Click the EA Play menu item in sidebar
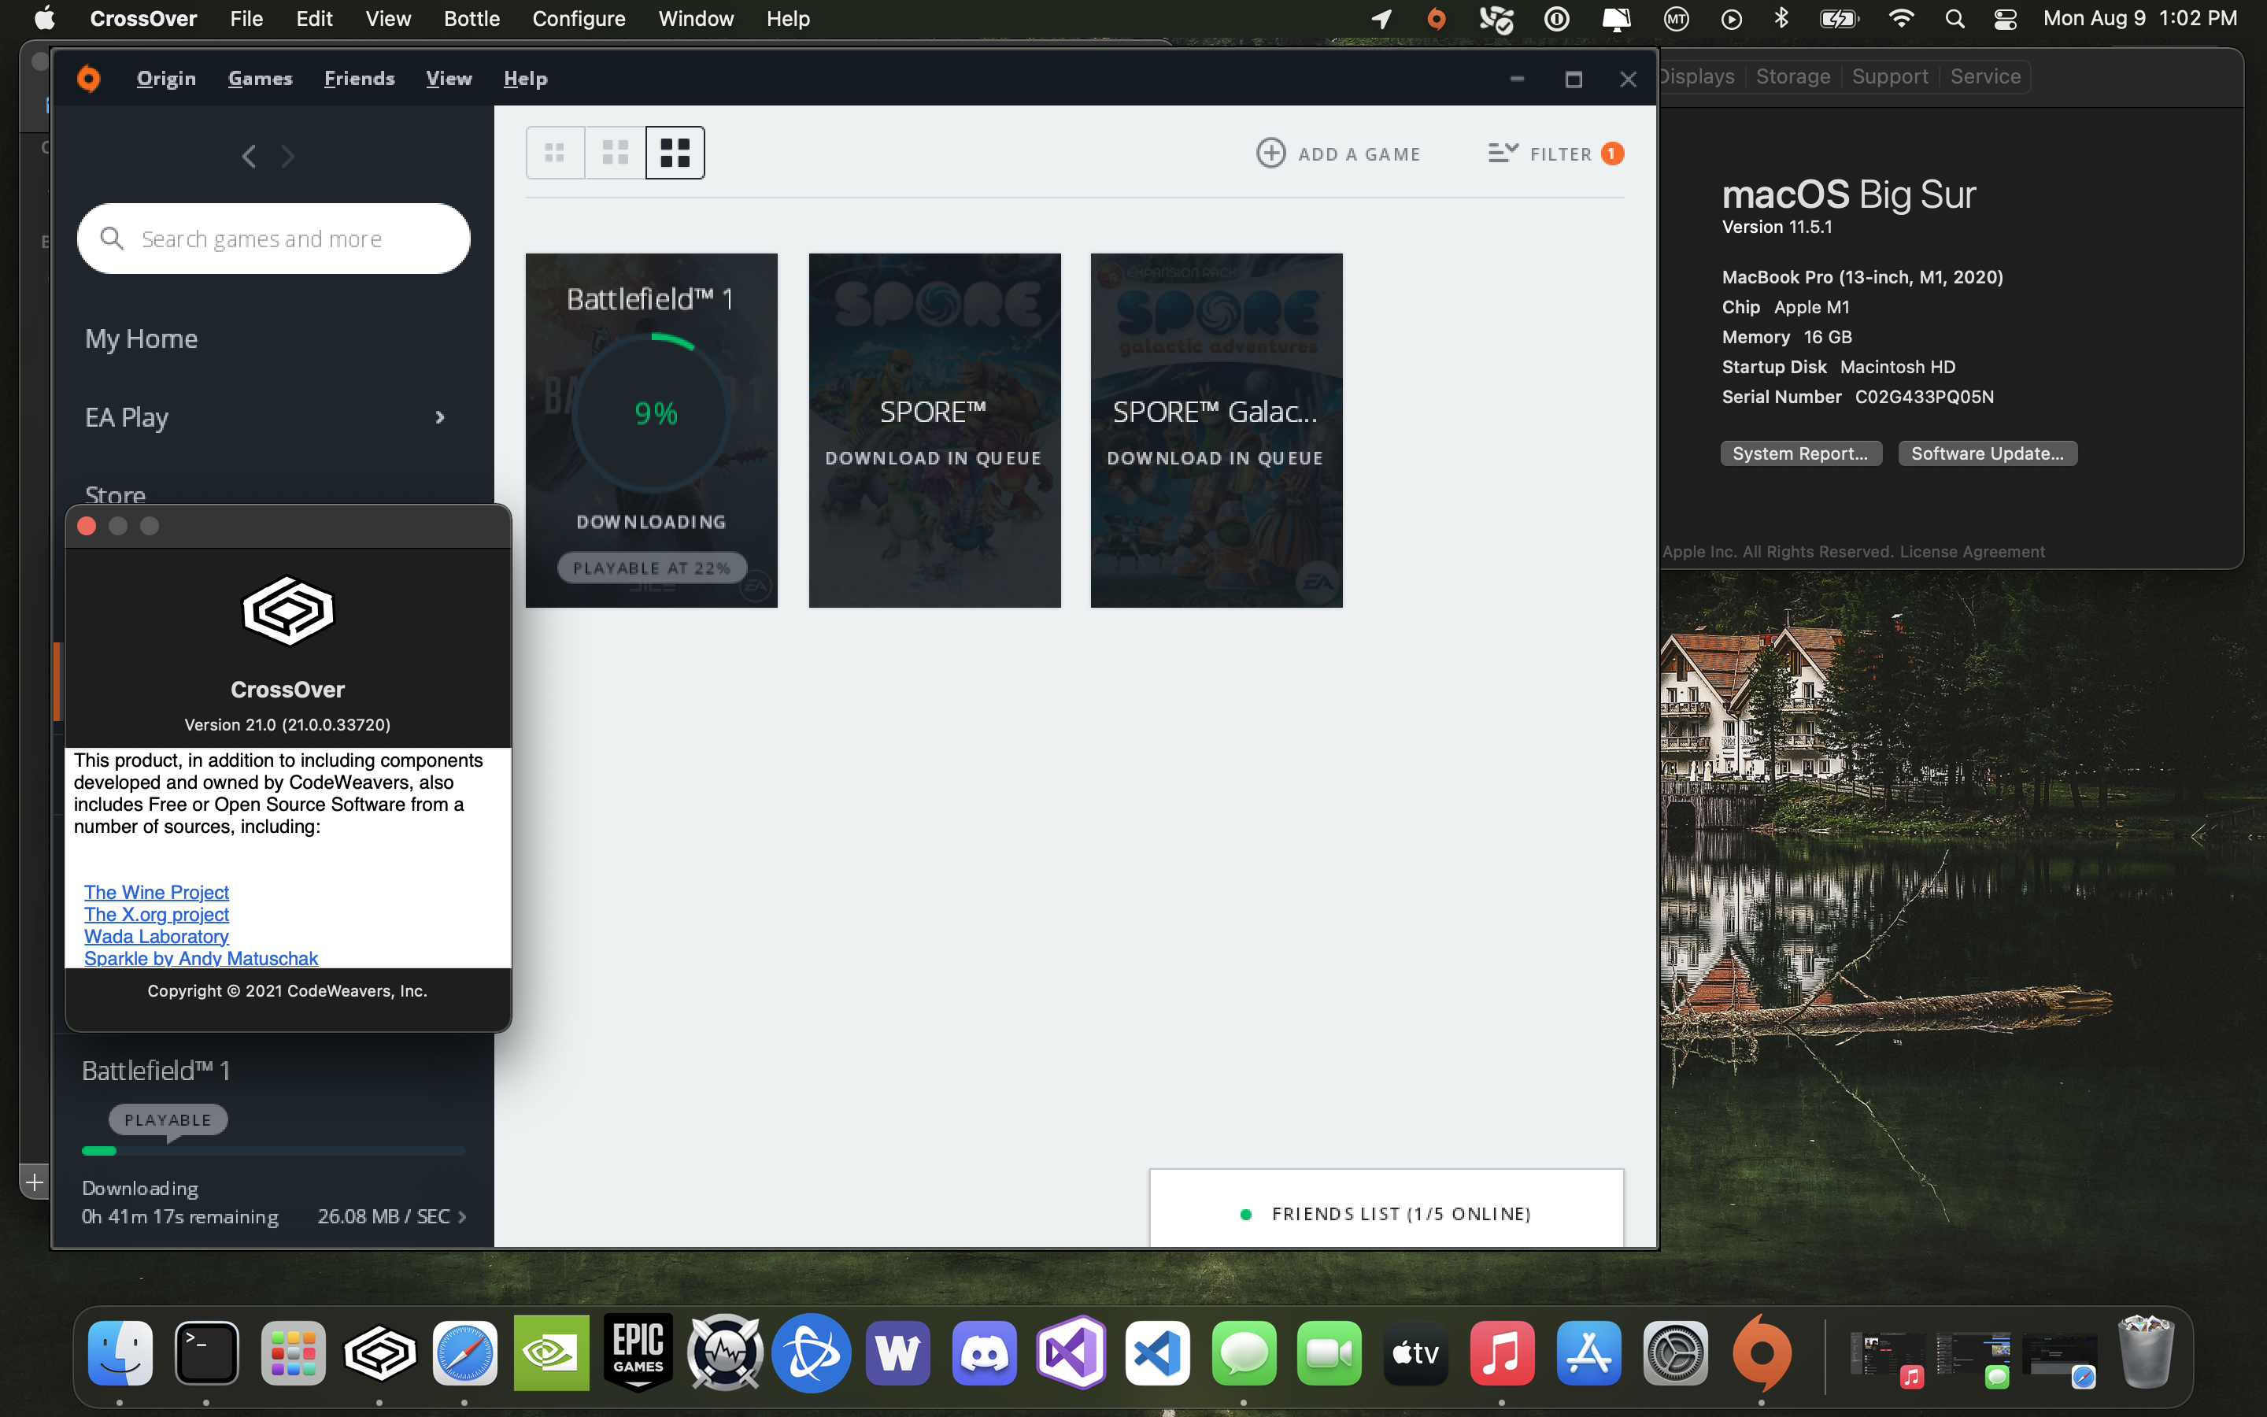The image size is (2267, 1417). coord(268,418)
